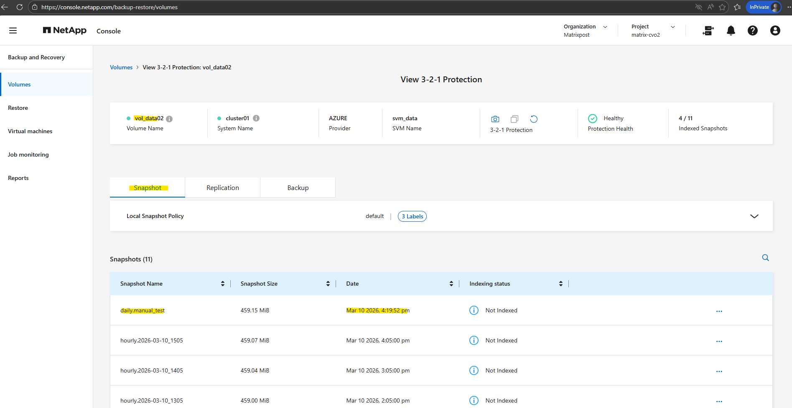Image resolution: width=792 pixels, height=408 pixels.
Task: Sort by the Snapshot Name column
Action: (222, 284)
